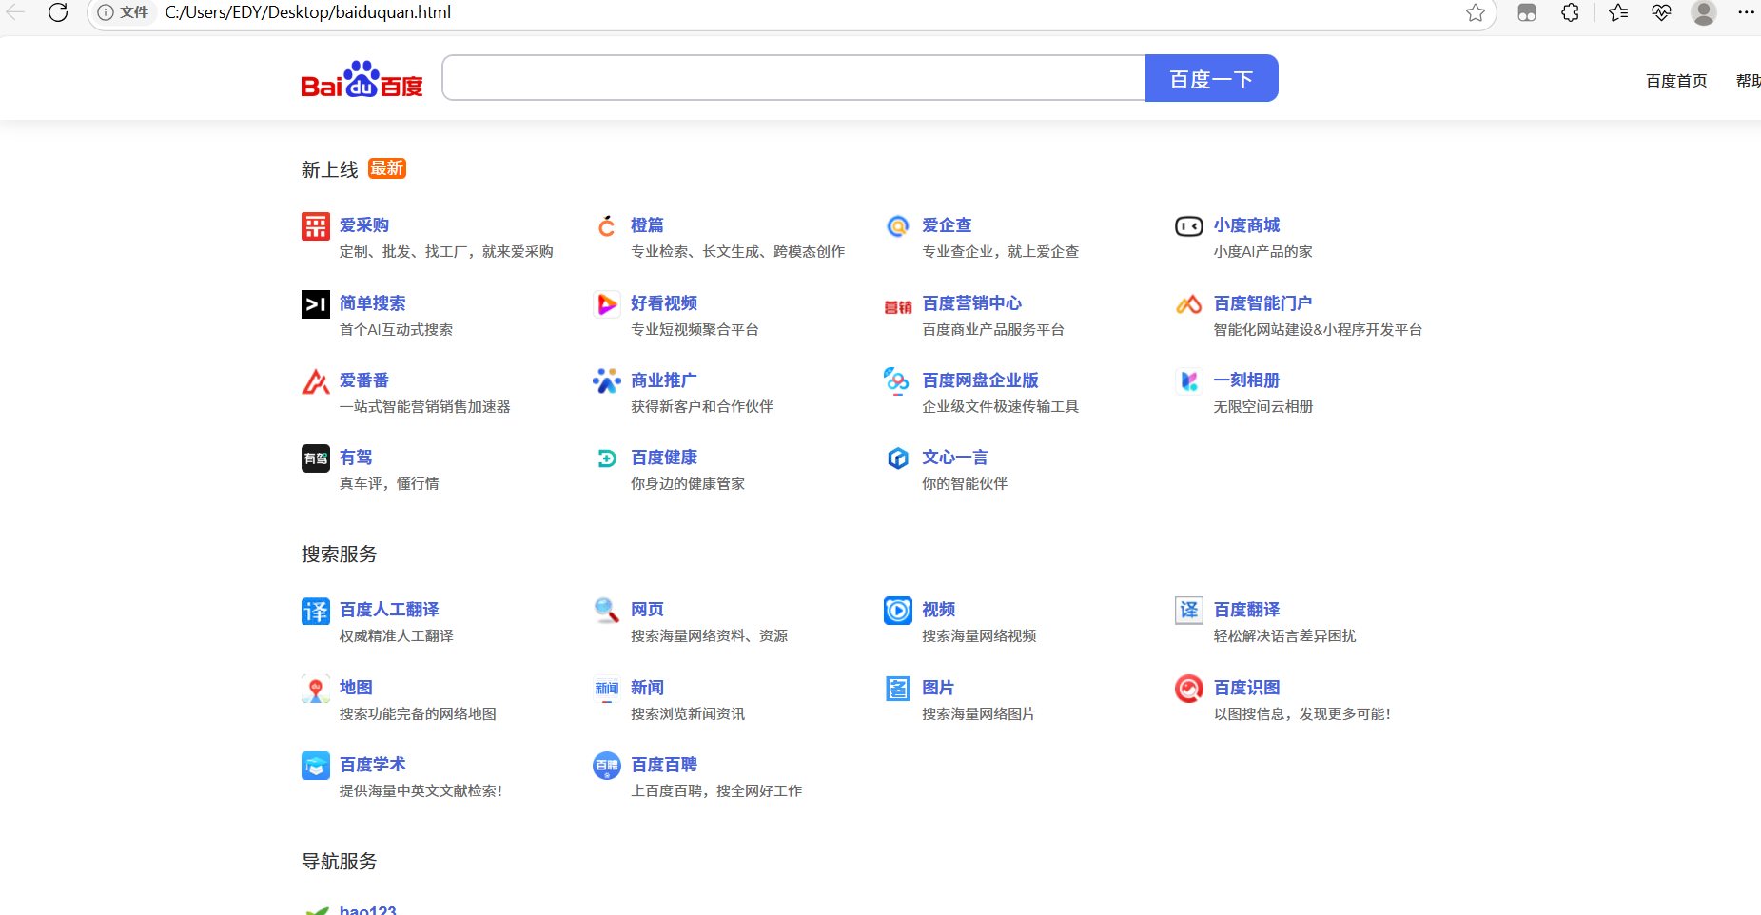The height and width of the screenshot is (915, 1761).
Task: Click the 百度智能门户 icon
Action: pos(1189,304)
